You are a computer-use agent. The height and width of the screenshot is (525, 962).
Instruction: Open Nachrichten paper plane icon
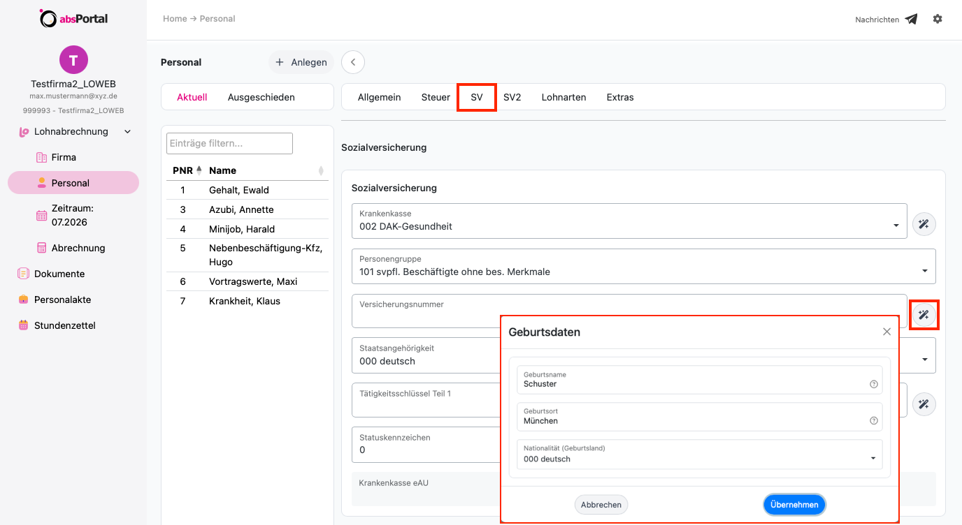911,20
